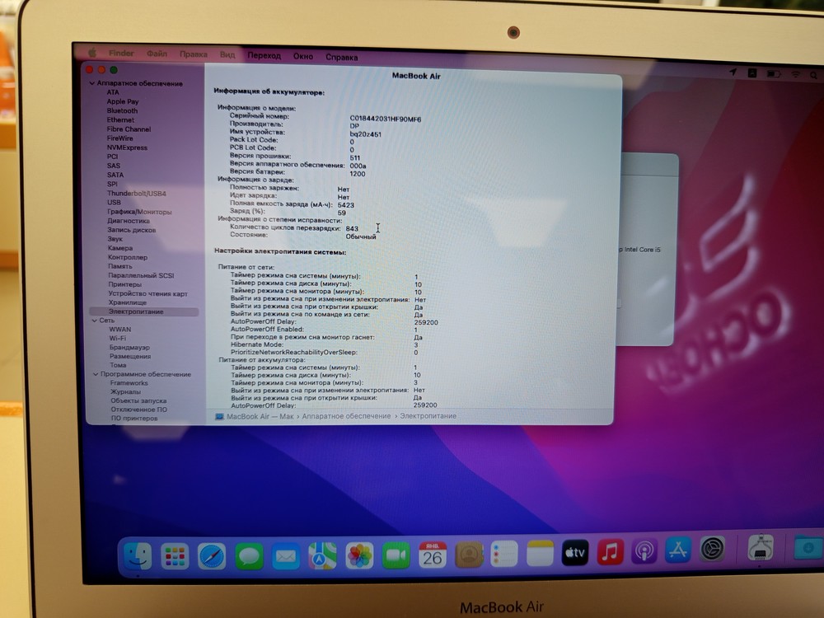Open the Apple menu logo

(92, 53)
